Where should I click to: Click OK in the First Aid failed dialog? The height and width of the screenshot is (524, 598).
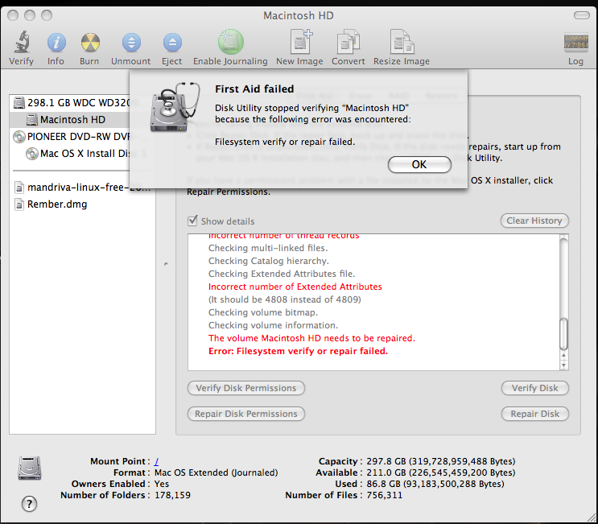click(419, 164)
